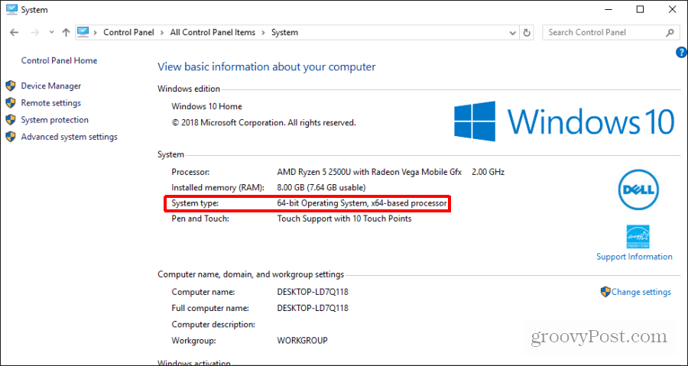Click shield icon beside Device Manager
The height and width of the screenshot is (366, 688).
tap(11, 86)
